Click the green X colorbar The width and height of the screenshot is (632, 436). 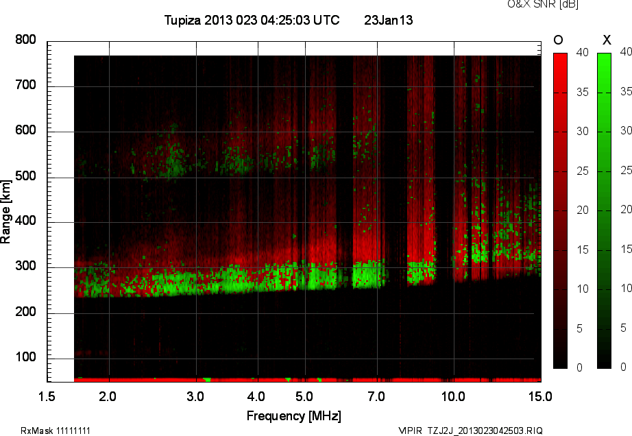(604, 210)
